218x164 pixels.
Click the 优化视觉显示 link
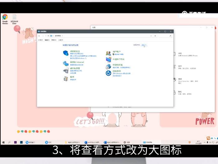(x=117, y=76)
